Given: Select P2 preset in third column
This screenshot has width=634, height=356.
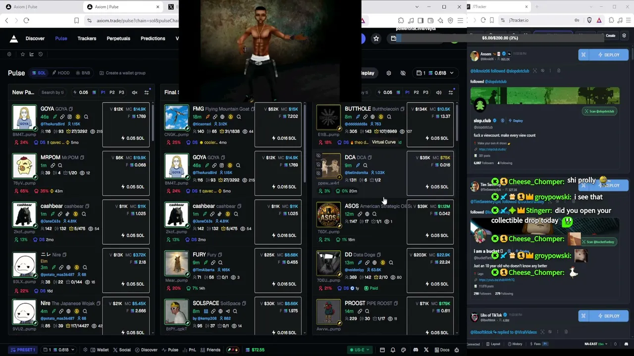Looking at the screenshot, I should tap(417, 92).
